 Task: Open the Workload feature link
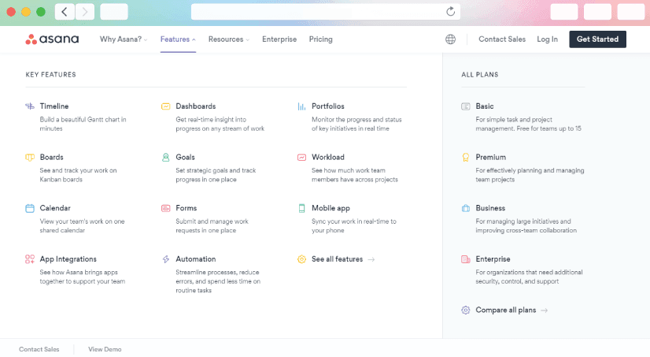point(328,158)
